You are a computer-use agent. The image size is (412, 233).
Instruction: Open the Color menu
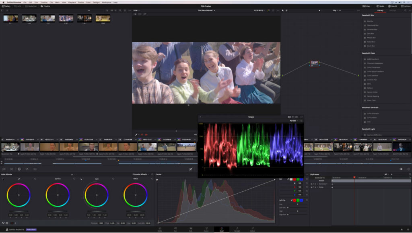[88, 2]
